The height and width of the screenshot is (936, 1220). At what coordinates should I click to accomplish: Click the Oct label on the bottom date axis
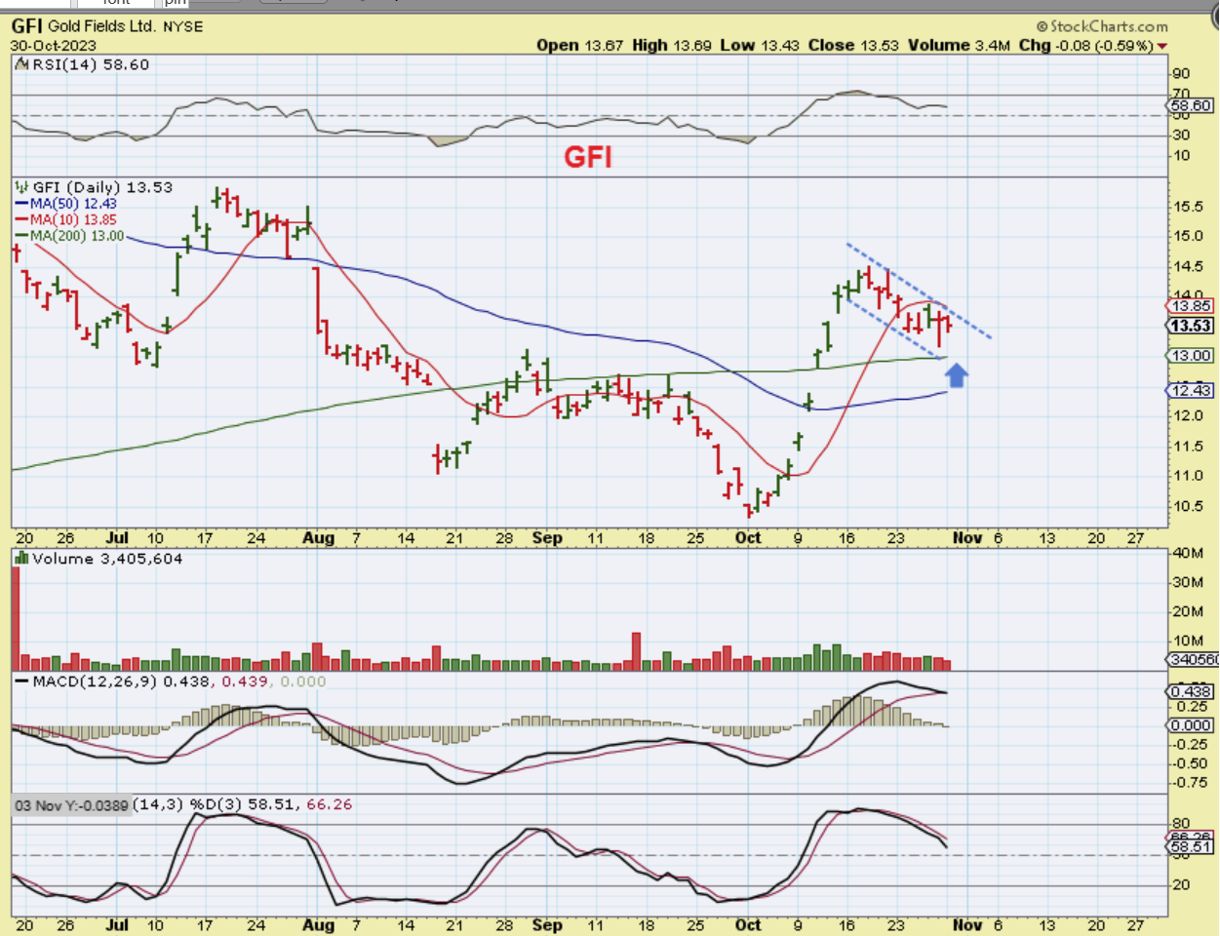(x=748, y=924)
